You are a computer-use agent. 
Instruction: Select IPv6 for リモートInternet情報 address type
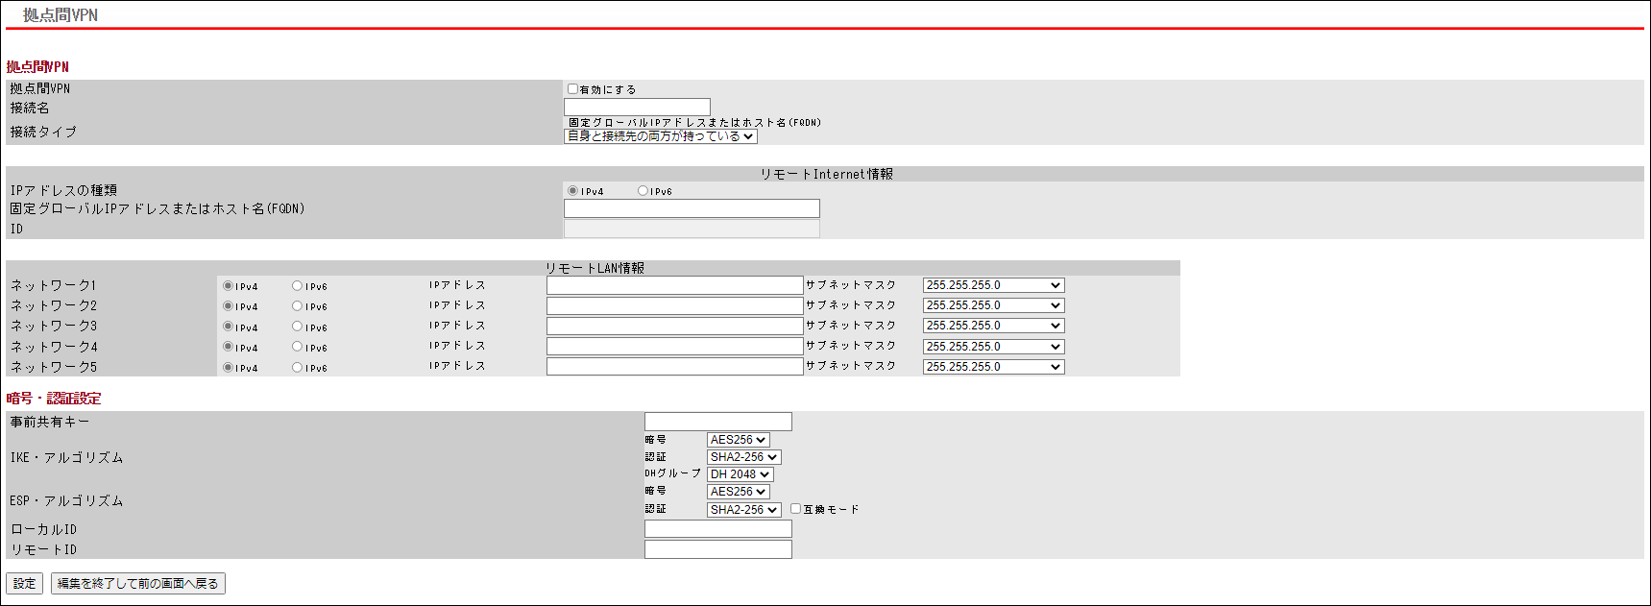tap(643, 191)
